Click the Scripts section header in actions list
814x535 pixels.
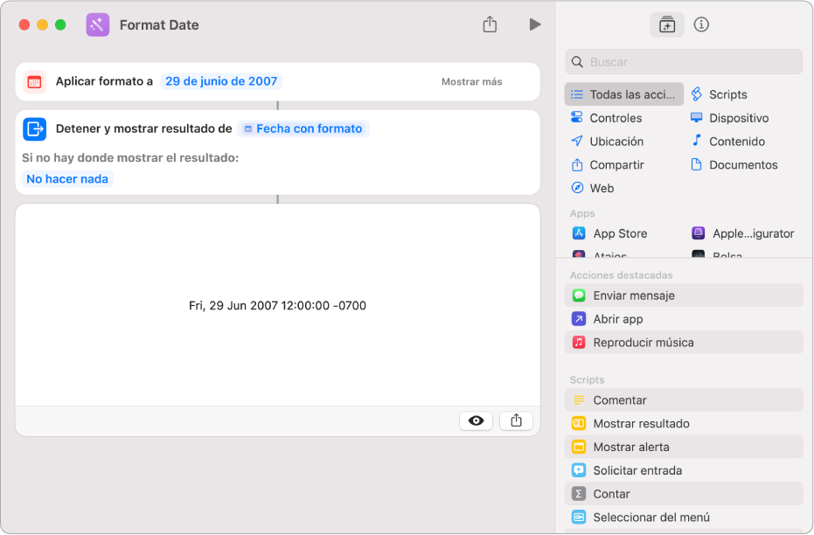[587, 380]
